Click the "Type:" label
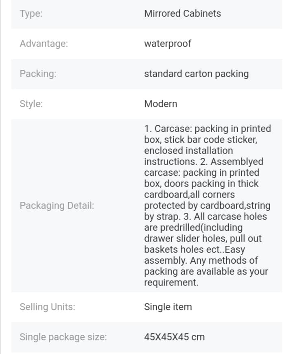 coord(31,13)
